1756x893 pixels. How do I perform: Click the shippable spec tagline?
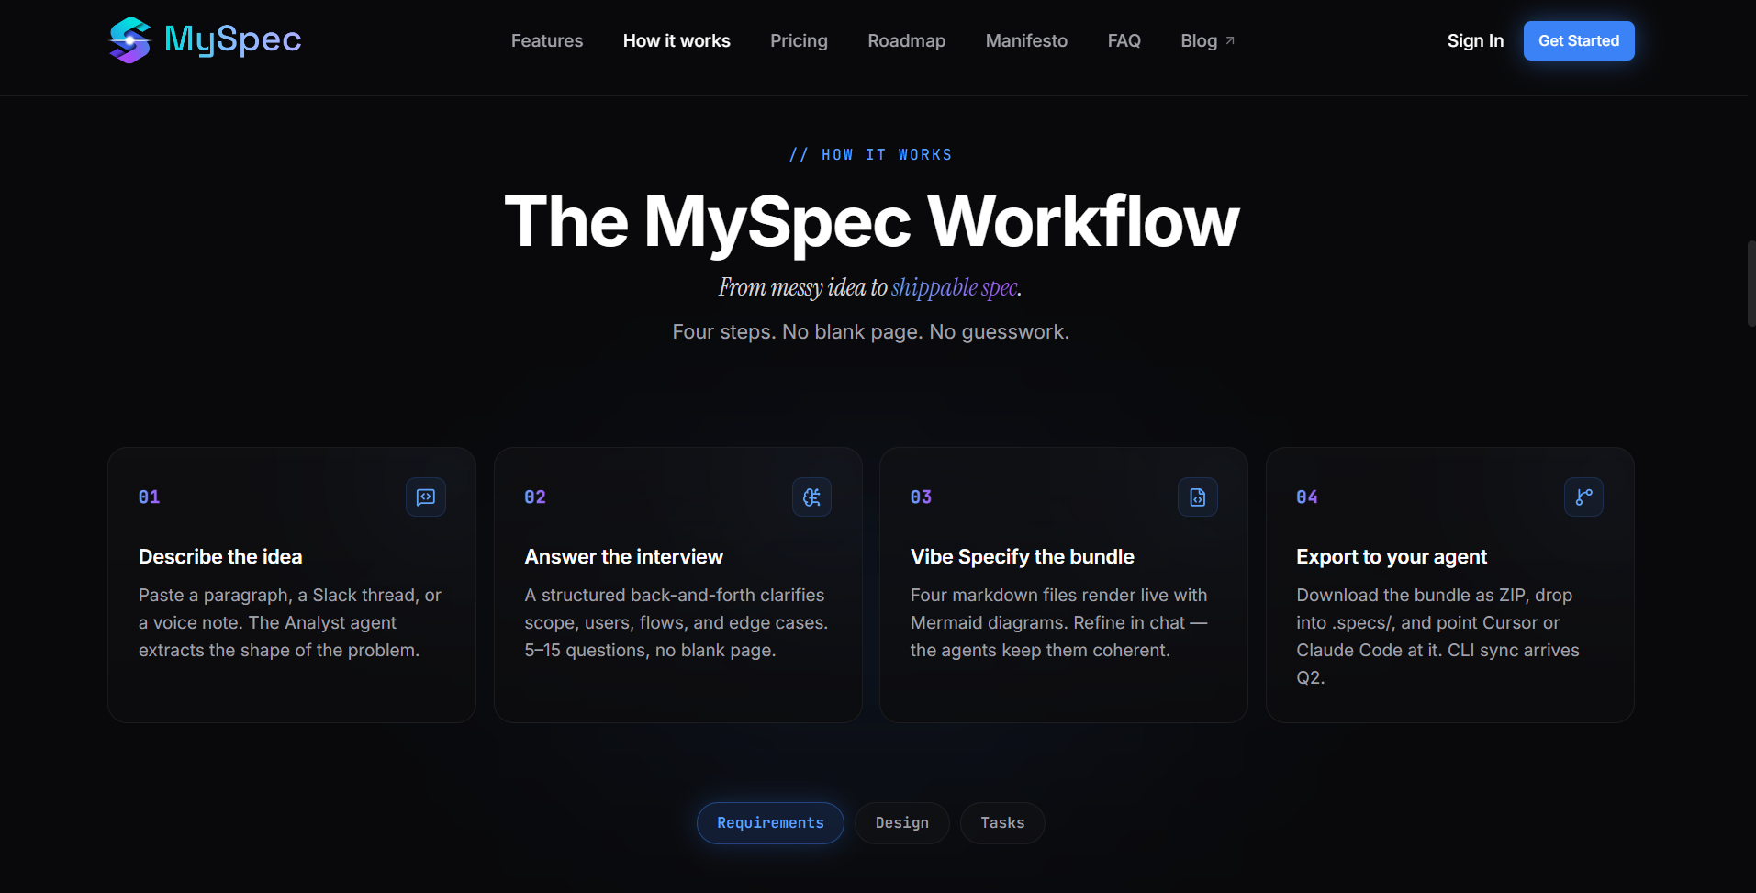[x=956, y=287]
